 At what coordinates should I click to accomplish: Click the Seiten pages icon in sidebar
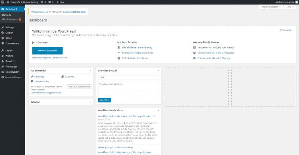coord(3,38)
